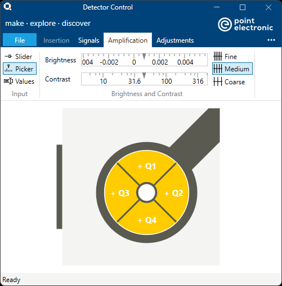Select the Picker input mode icon
This screenshot has height=286, width=282.
(x=8, y=69)
